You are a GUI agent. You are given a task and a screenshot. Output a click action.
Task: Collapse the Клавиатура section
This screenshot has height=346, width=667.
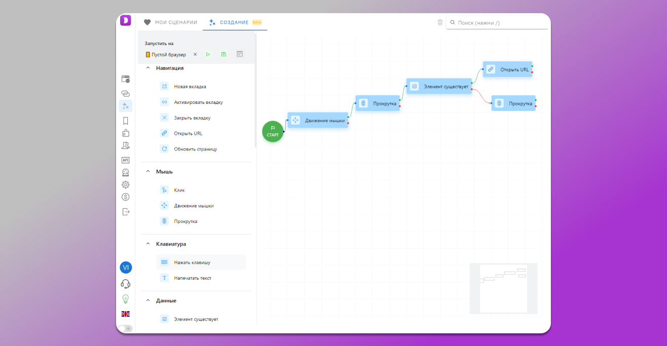coord(148,244)
